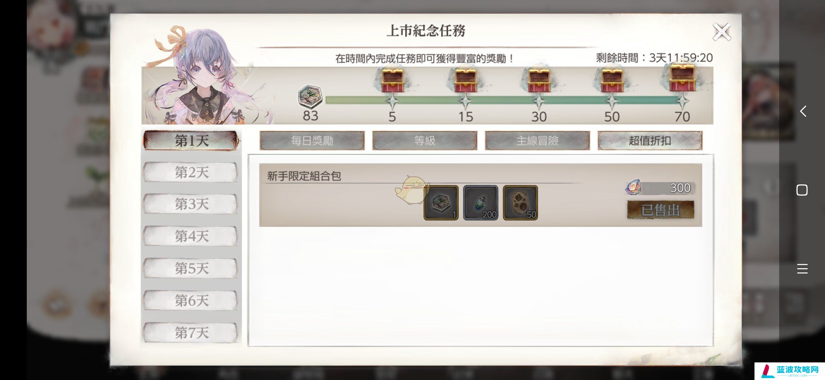
Task: Select 第7天 in the day list
Action: [191, 332]
